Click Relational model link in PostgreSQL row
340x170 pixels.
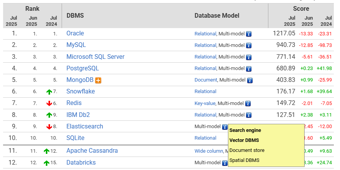[205, 68]
